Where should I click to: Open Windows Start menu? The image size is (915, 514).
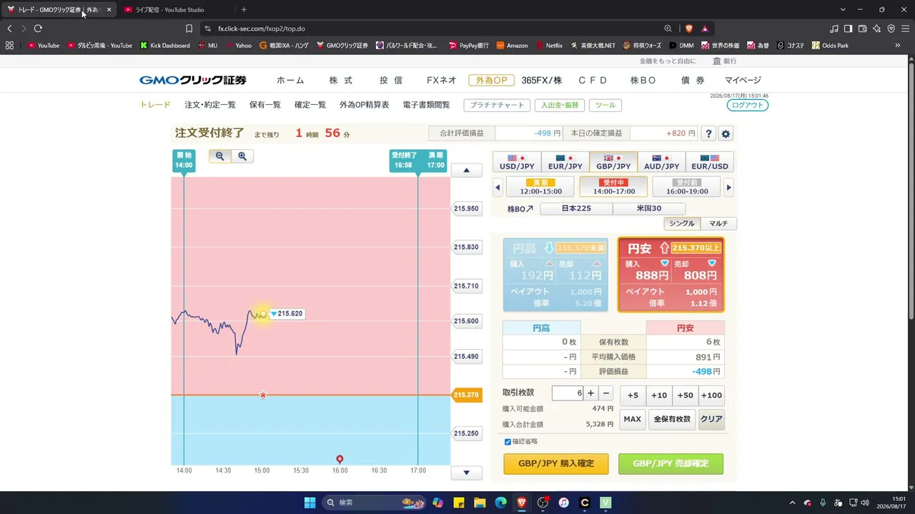[x=310, y=503]
